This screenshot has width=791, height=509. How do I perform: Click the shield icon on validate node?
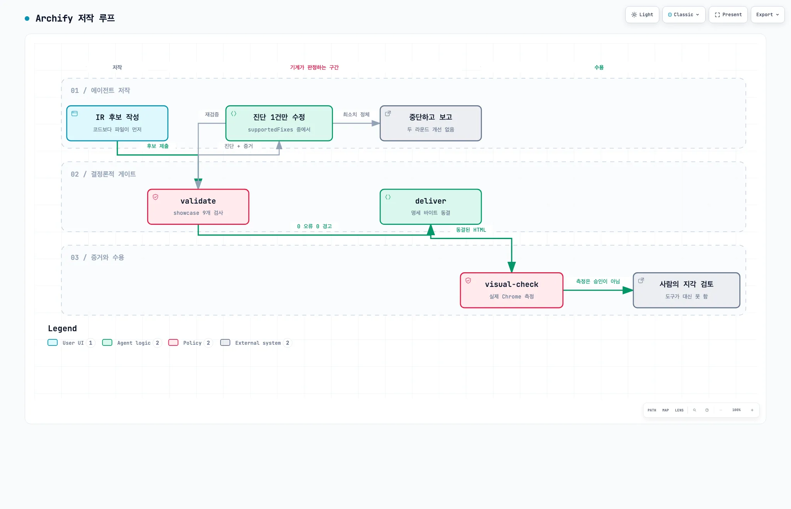click(x=156, y=197)
